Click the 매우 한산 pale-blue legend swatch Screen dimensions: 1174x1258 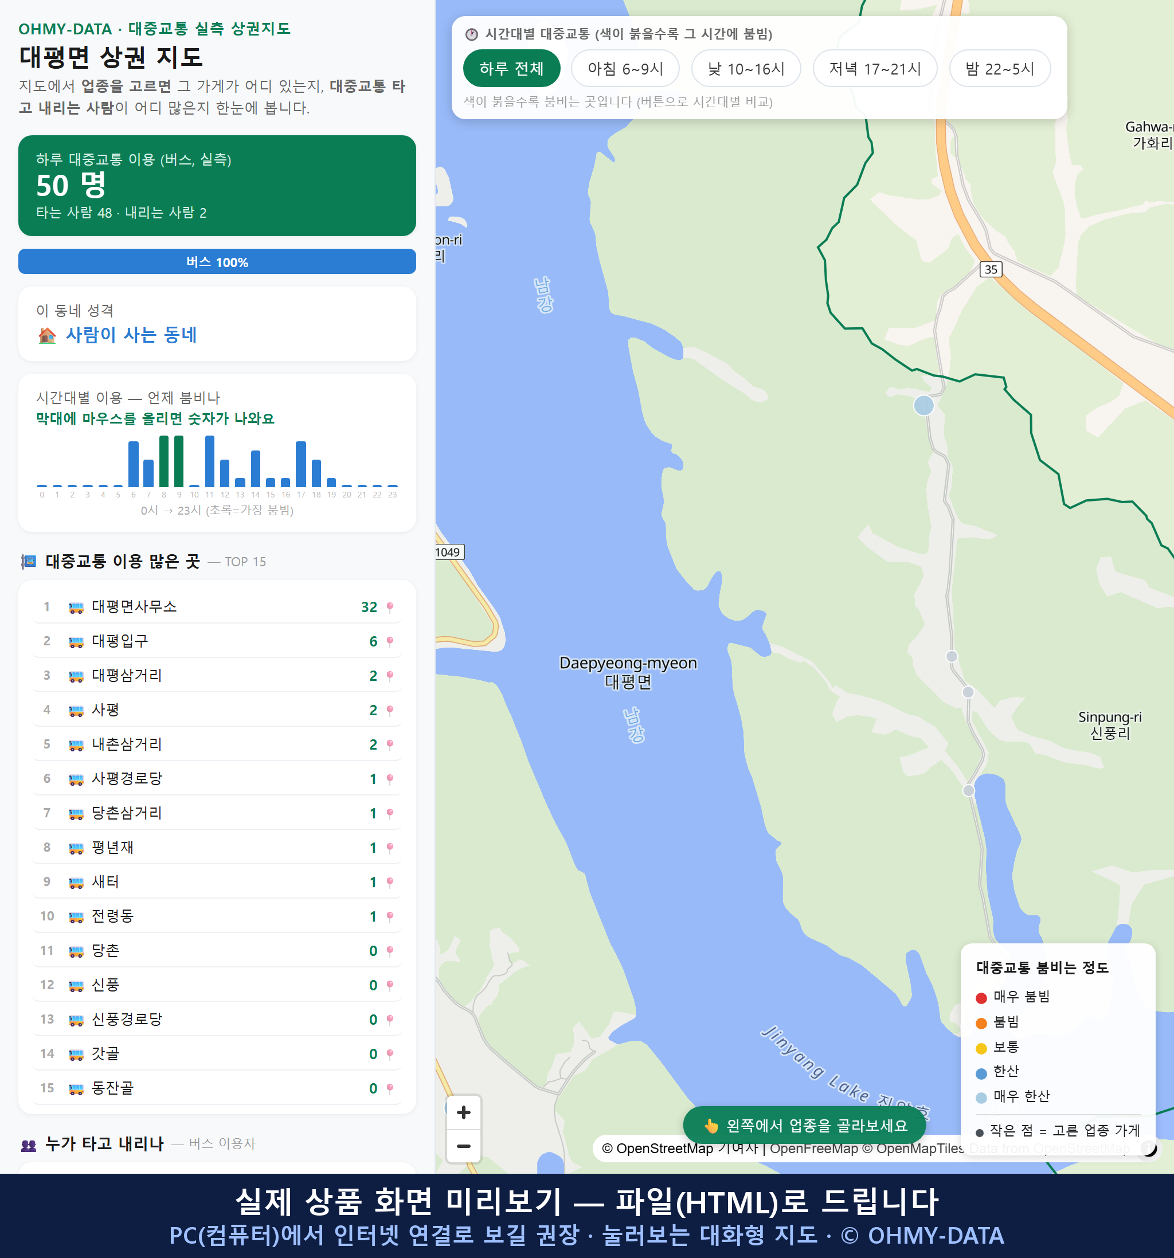click(981, 1098)
